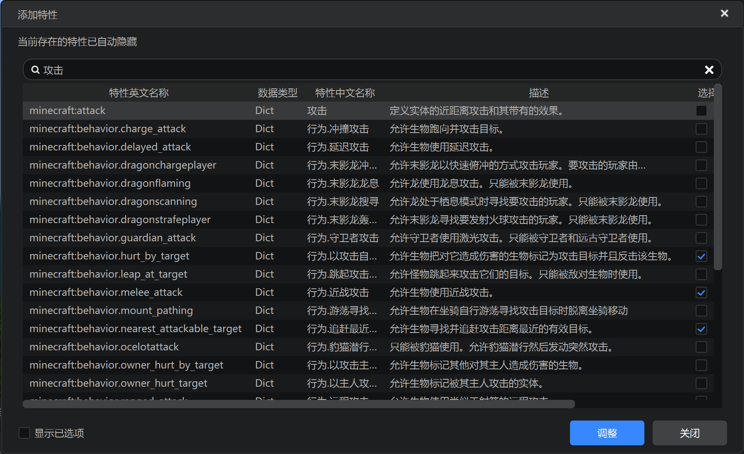Click description 允许生物使用近战攻击。

pyautogui.click(x=441, y=292)
